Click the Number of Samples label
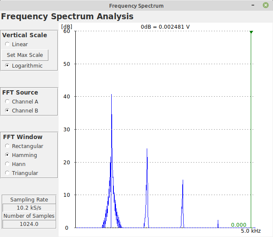Viewport: 273px width, 237px height. point(29,216)
